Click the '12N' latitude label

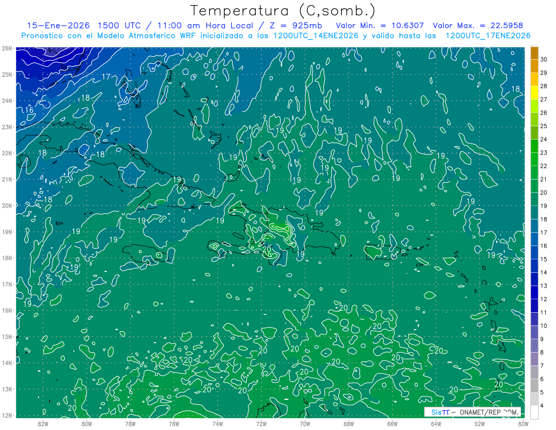[6, 415]
